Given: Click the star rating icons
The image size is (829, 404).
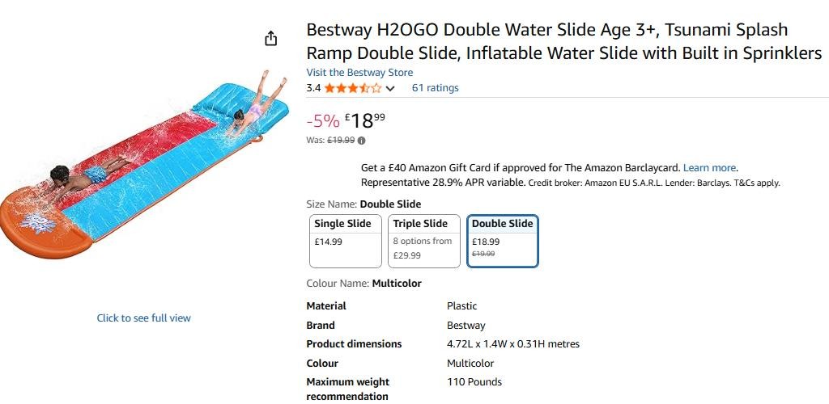Looking at the screenshot, I should pyautogui.click(x=353, y=88).
